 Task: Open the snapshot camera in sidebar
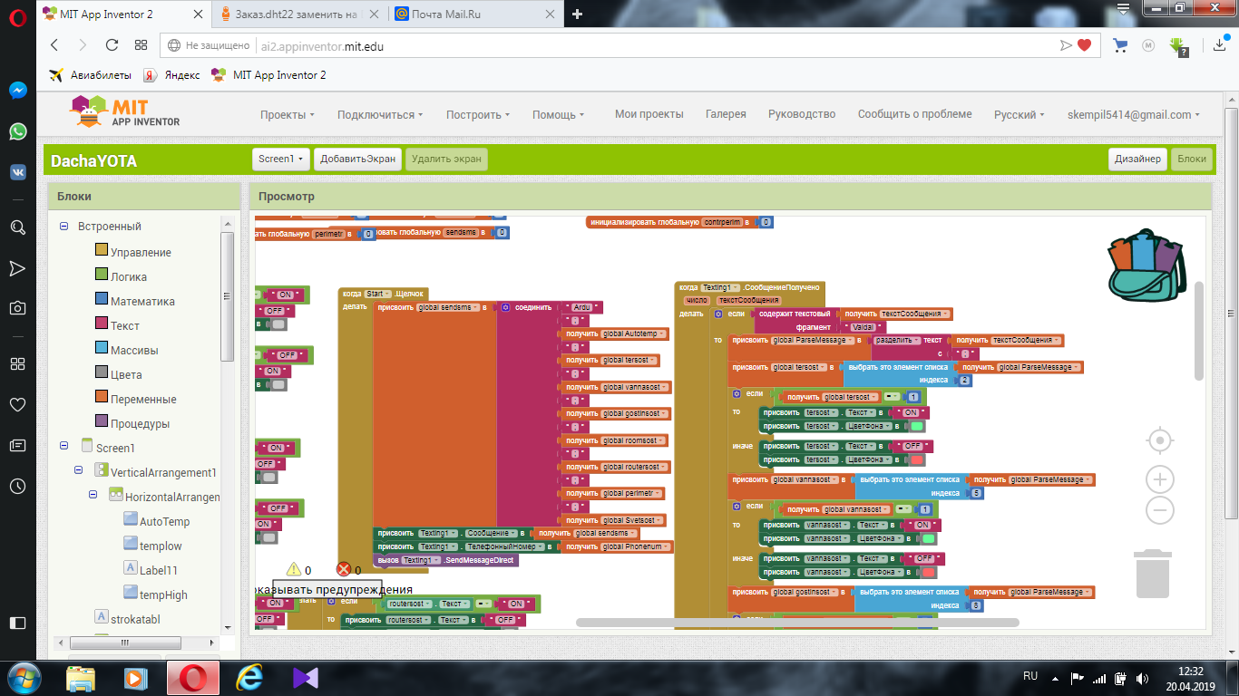(x=17, y=308)
